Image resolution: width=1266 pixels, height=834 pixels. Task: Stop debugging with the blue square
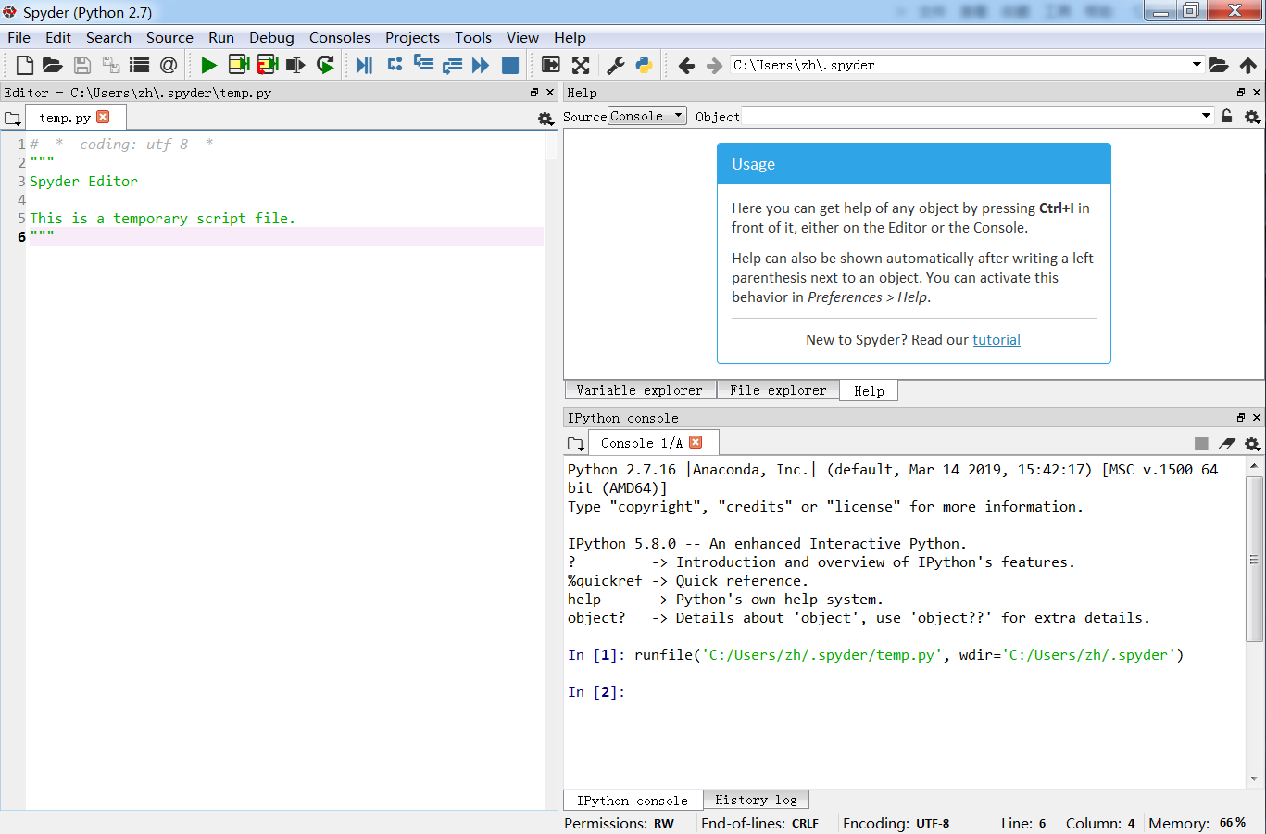tap(510, 65)
